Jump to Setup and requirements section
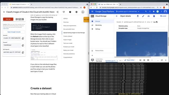Viewport: 169px width, 95px height. (70, 26)
